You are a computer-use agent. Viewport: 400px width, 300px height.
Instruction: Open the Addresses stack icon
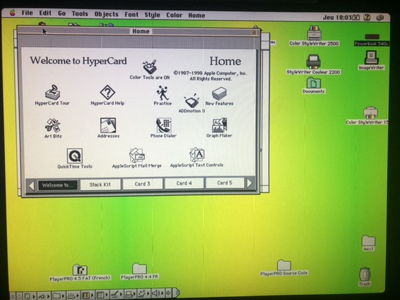point(108,125)
